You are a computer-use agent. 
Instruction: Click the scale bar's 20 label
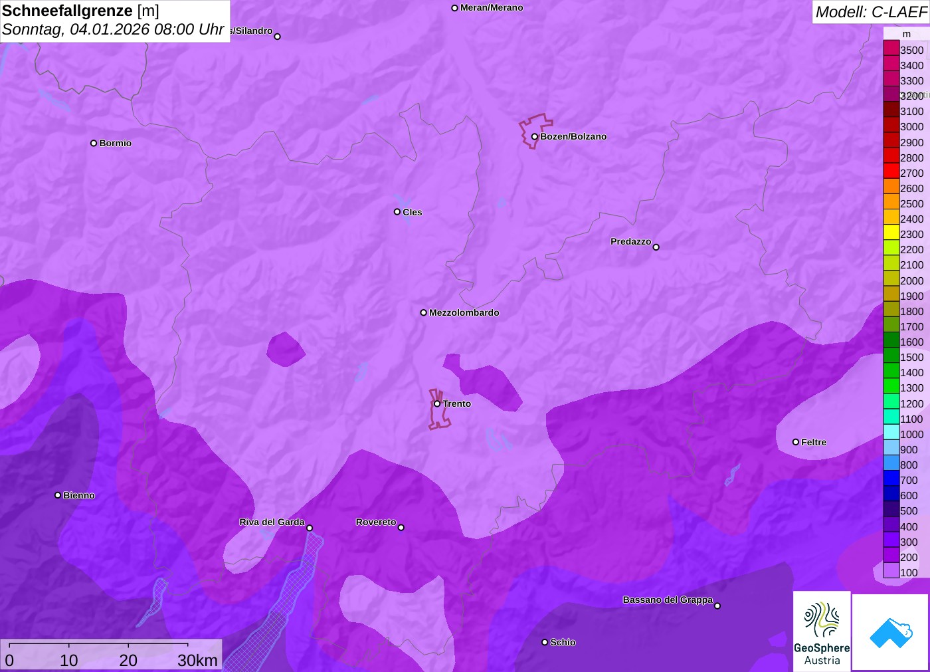point(128,660)
